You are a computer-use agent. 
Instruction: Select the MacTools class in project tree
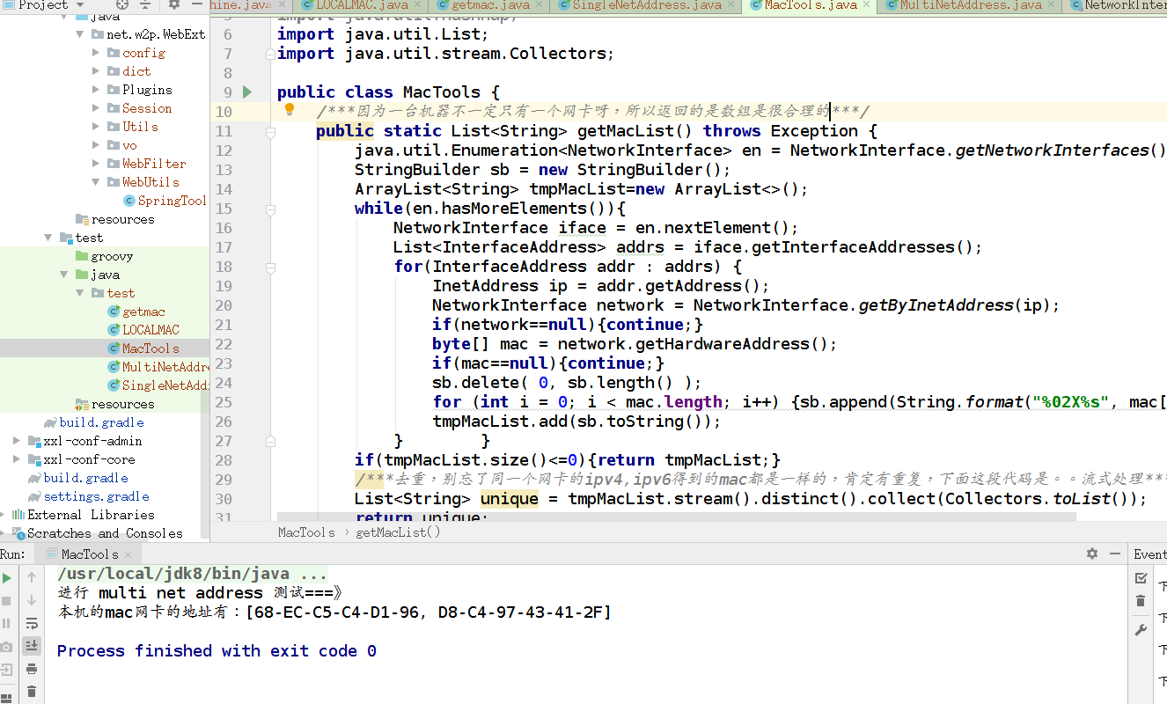150,348
